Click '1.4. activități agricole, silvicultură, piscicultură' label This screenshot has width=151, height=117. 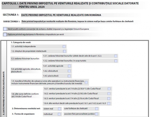click(26, 70)
